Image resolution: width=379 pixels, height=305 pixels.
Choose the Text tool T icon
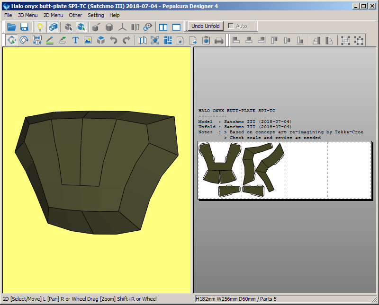[x=75, y=41]
